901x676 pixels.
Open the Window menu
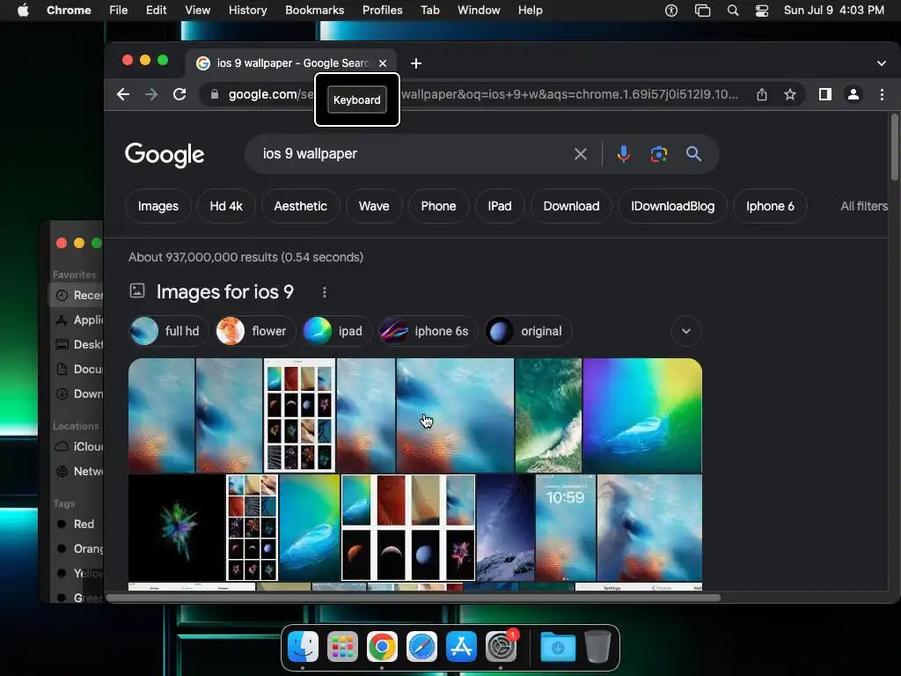pyautogui.click(x=479, y=11)
